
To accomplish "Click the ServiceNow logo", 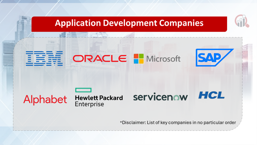I will 160,97.
